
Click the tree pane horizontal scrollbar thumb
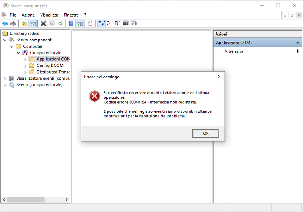click(26, 200)
